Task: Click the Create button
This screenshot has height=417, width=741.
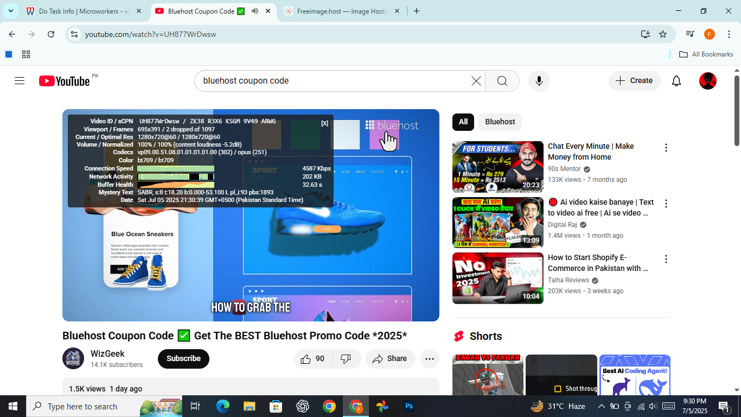Action: coord(635,81)
